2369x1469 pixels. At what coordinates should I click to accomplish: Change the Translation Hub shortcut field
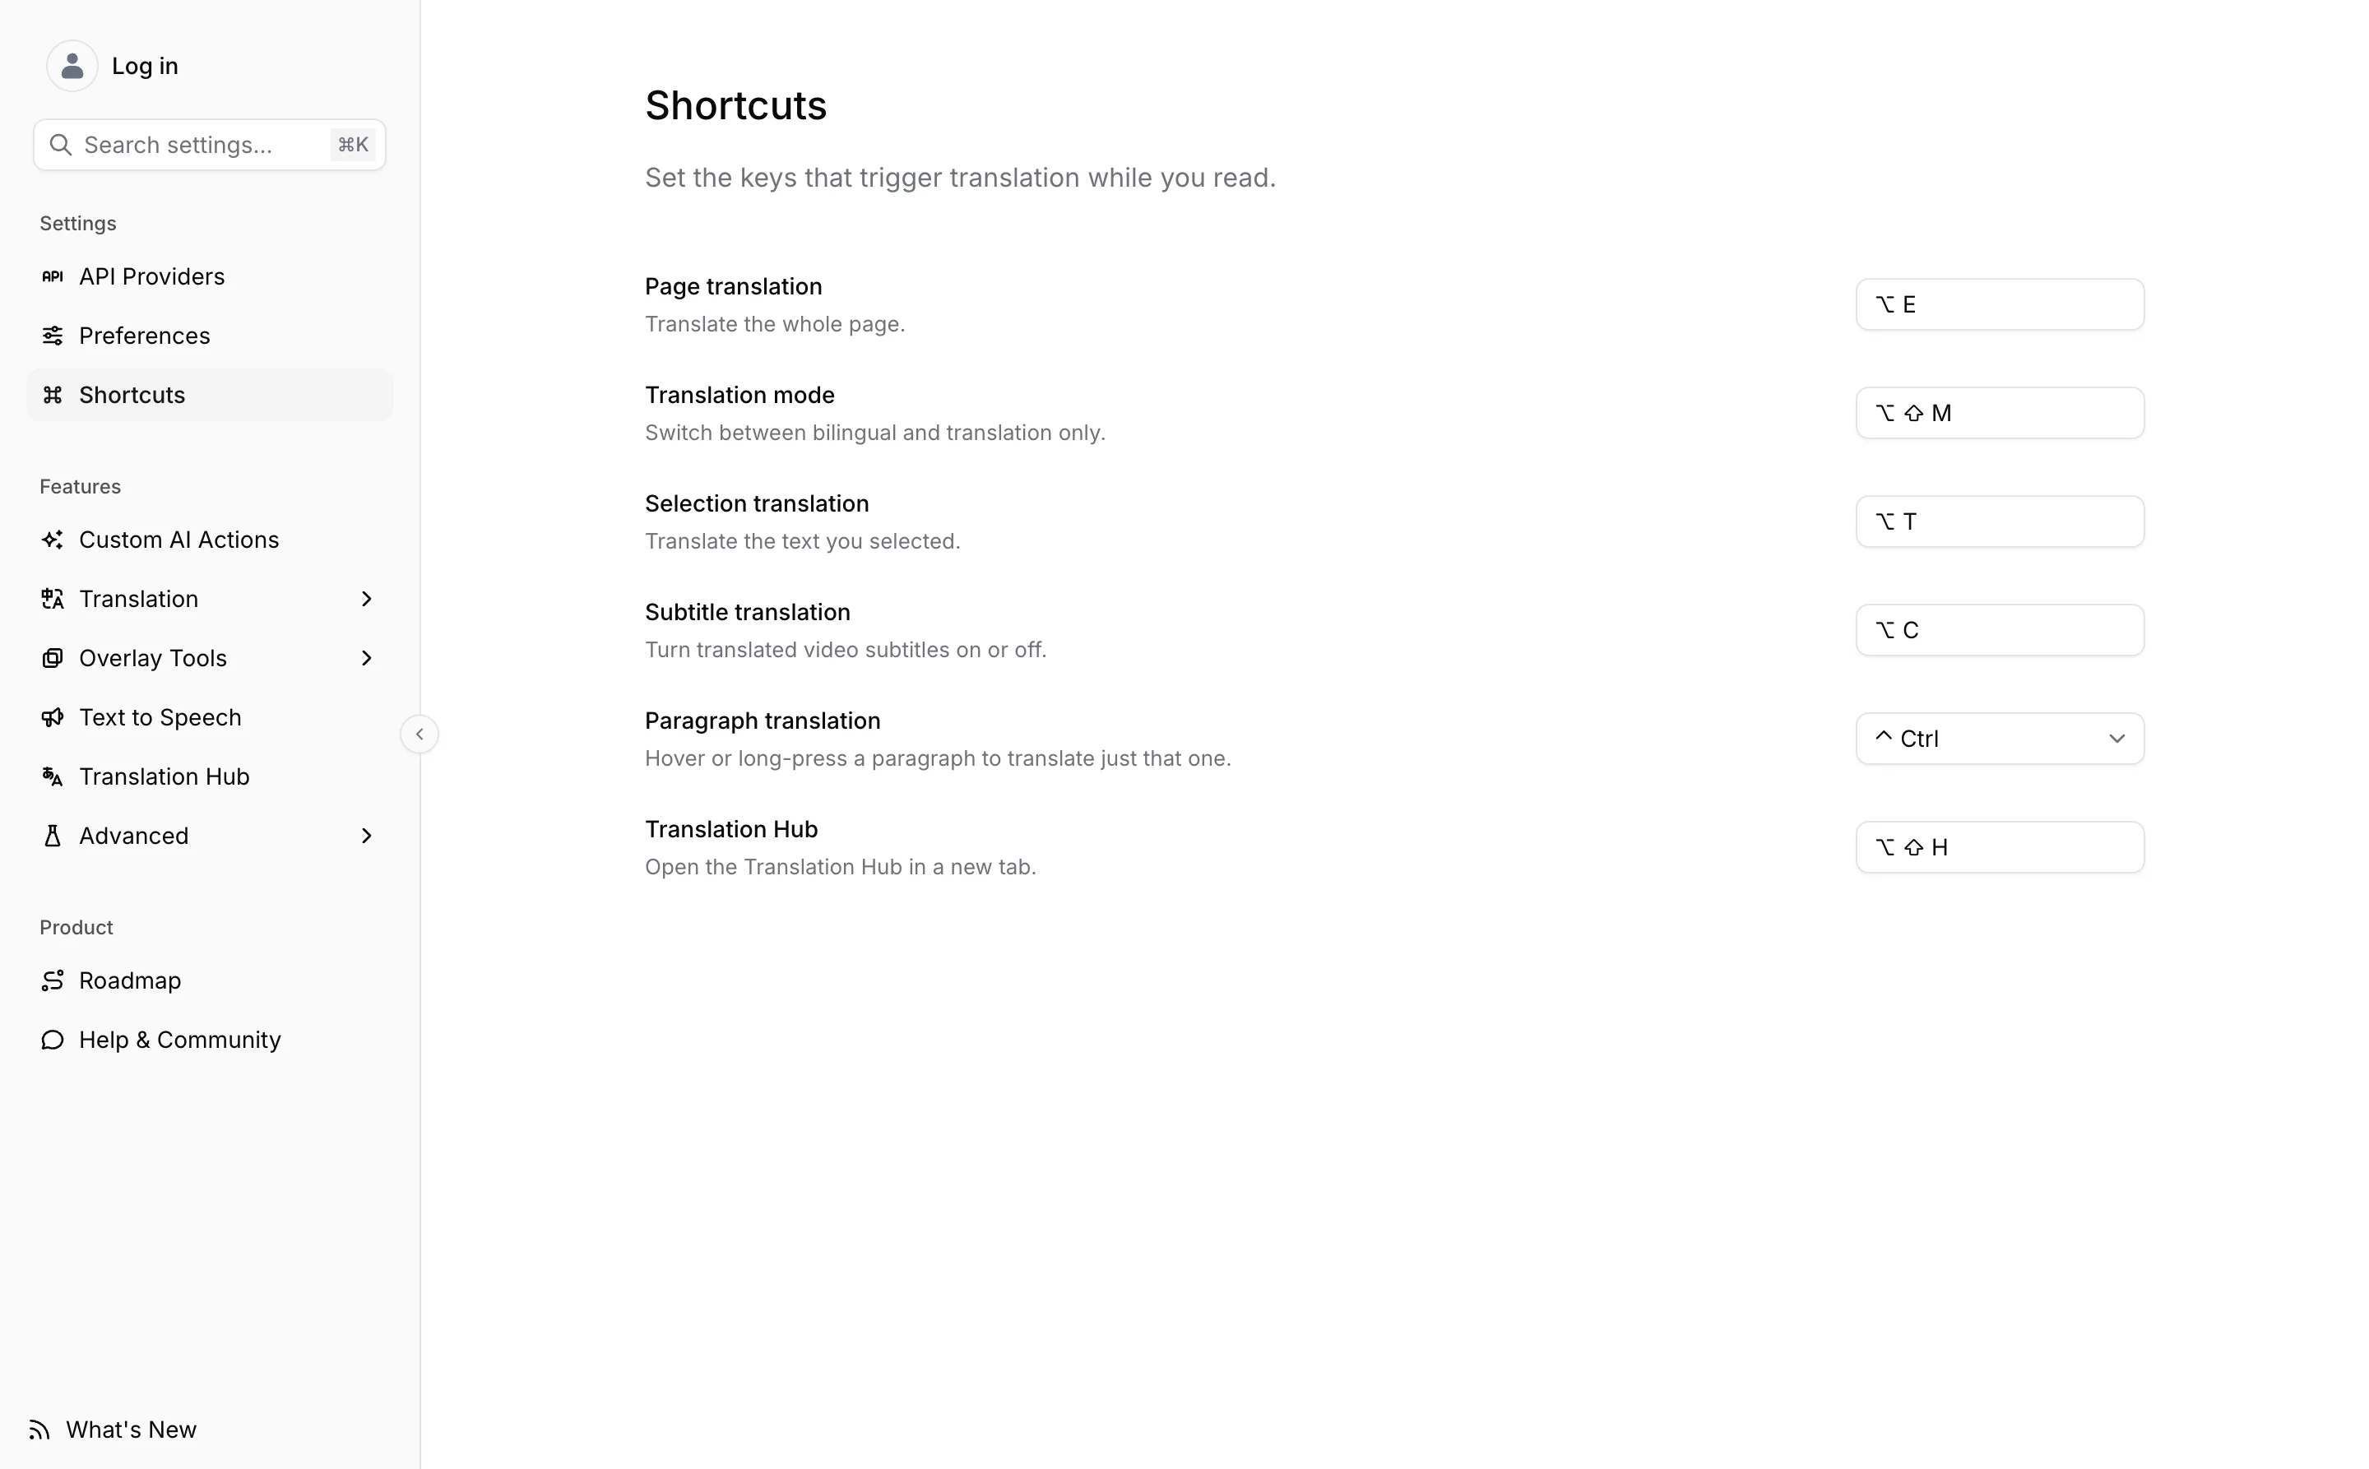click(x=2000, y=847)
